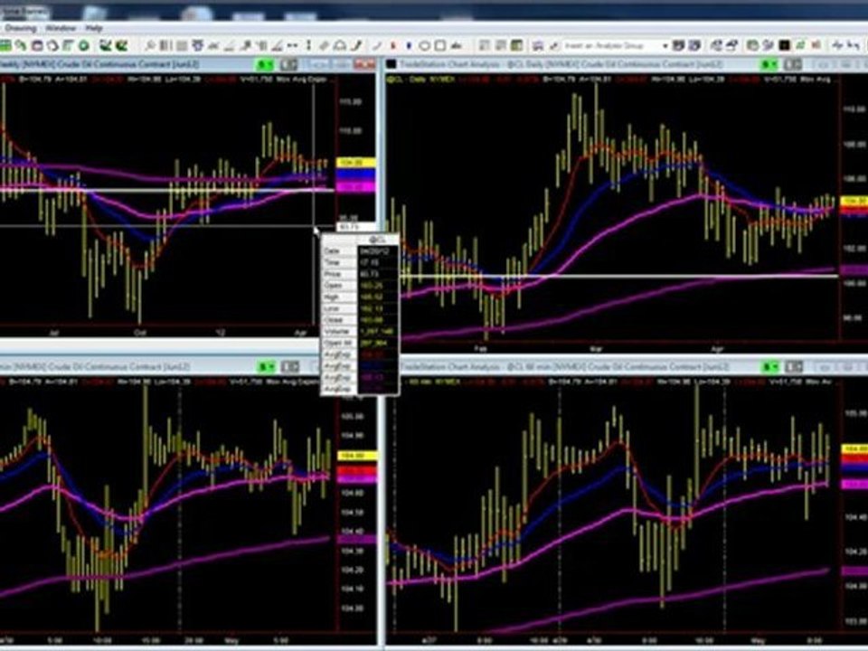Toggle the gray interval link on daily chart
Viewport: 868px width, 651px height.
(x=793, y=65)
